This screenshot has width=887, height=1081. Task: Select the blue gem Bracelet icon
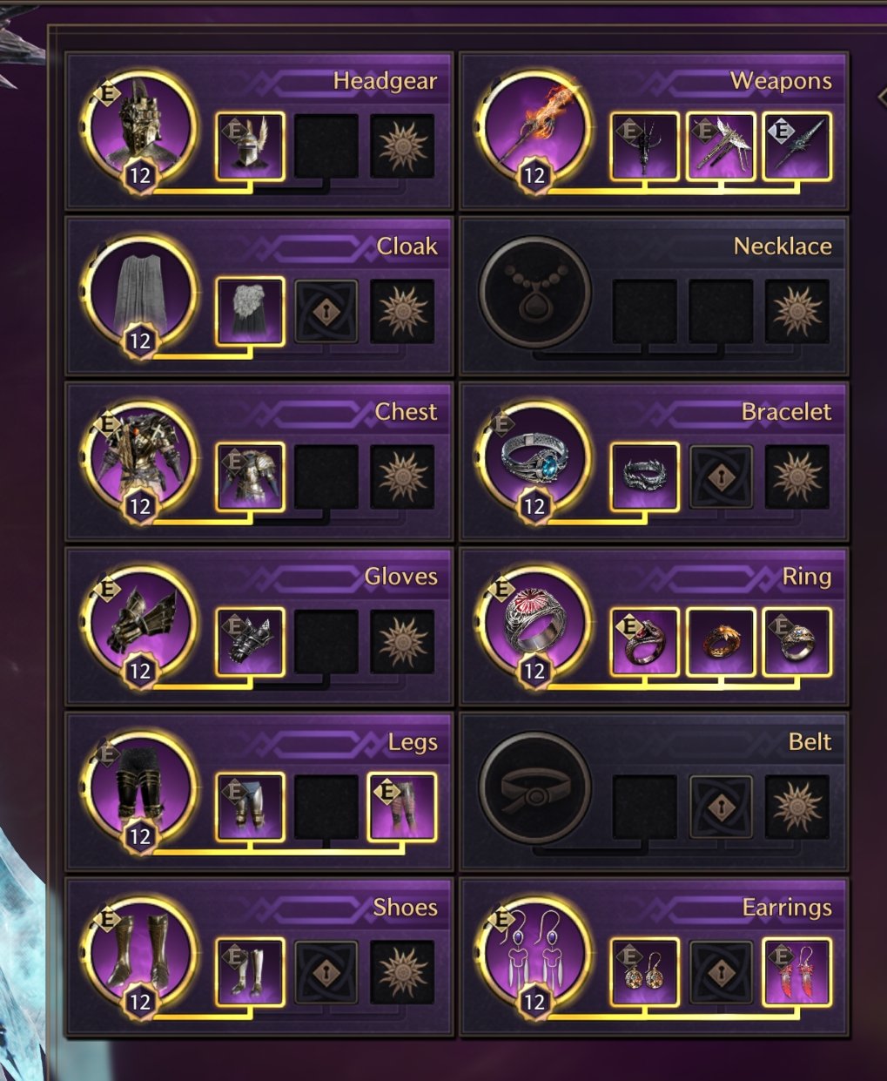(534, 457)
